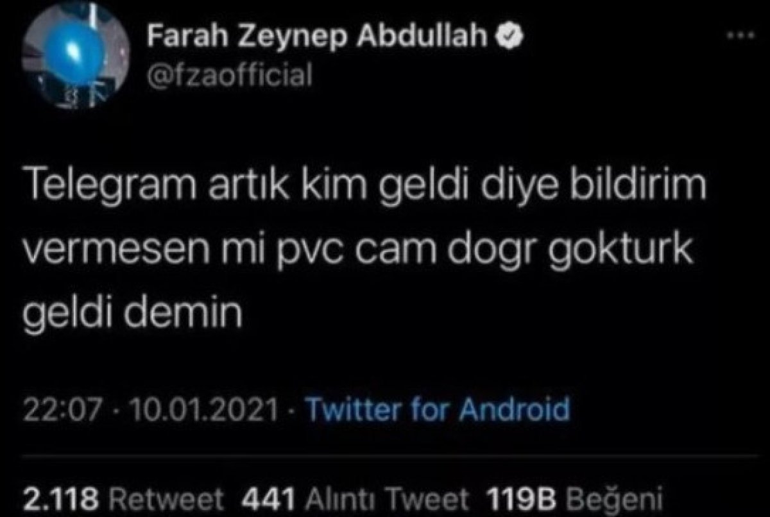Click the last tweet line geldi demin
The width and height of the screenshot is (770, 517).
click(133, 314)
